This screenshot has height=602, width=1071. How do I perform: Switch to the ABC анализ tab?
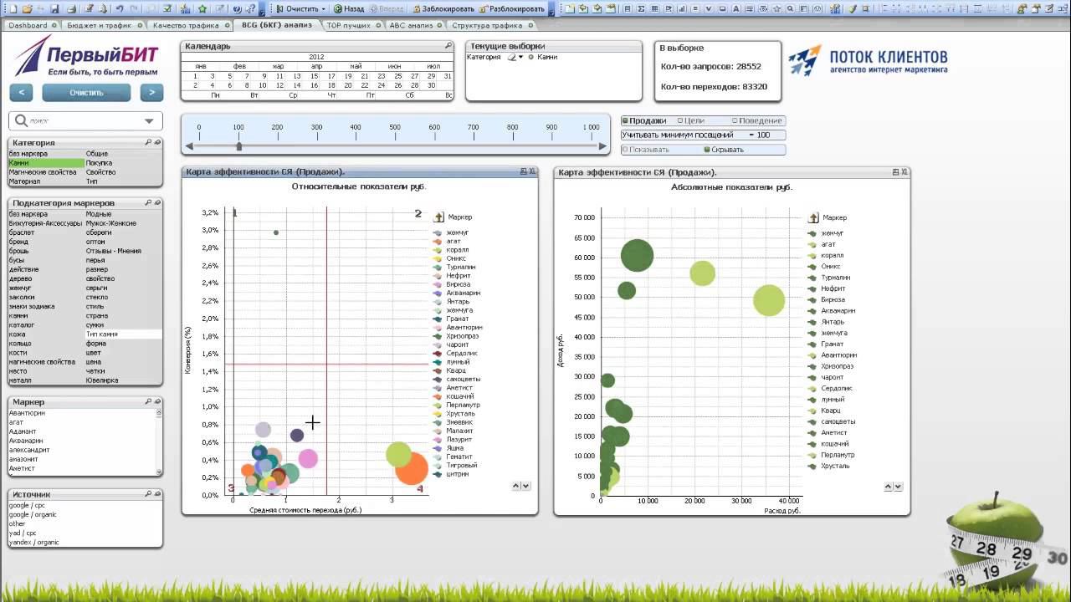point(411,25)
